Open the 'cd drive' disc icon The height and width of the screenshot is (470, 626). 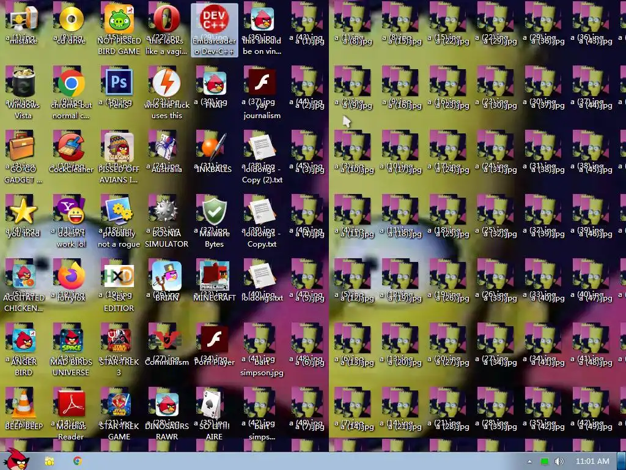tap(71, 18)
